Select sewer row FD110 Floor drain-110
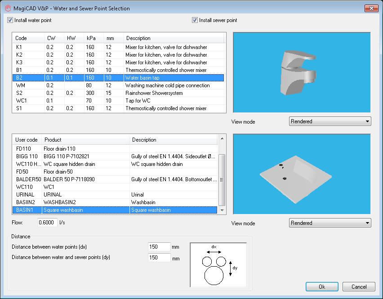 (x=115, y=149)
